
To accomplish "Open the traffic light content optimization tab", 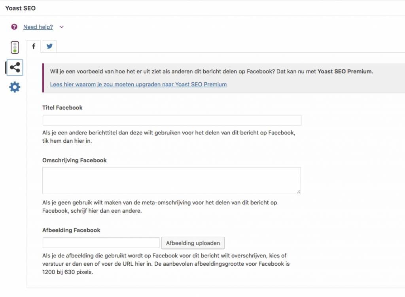I will (x=15, y=47).
